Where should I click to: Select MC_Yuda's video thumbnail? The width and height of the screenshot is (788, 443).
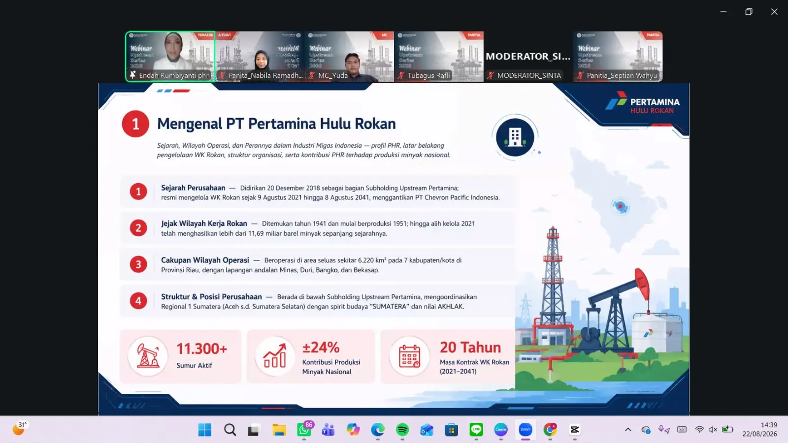click(x=349, y=57)
